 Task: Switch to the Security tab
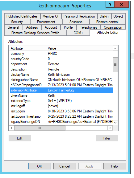17,22
